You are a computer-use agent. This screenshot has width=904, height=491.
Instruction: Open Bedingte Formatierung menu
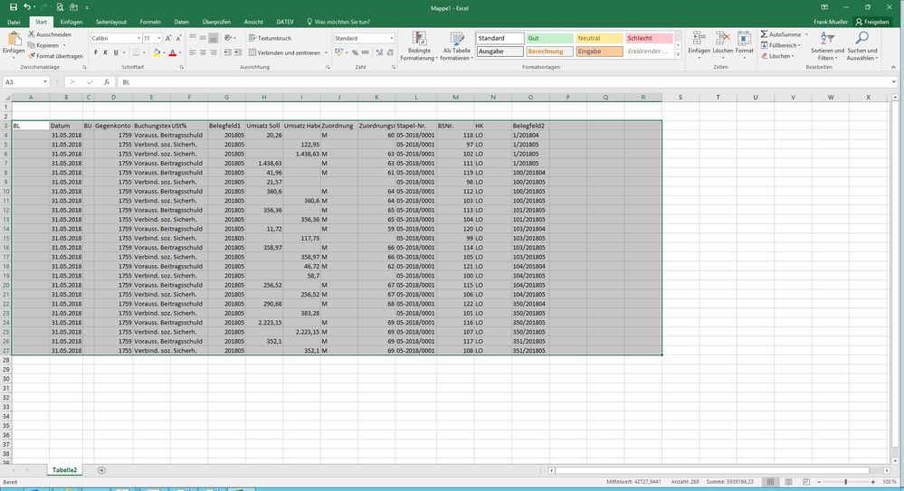pos(419,46)
